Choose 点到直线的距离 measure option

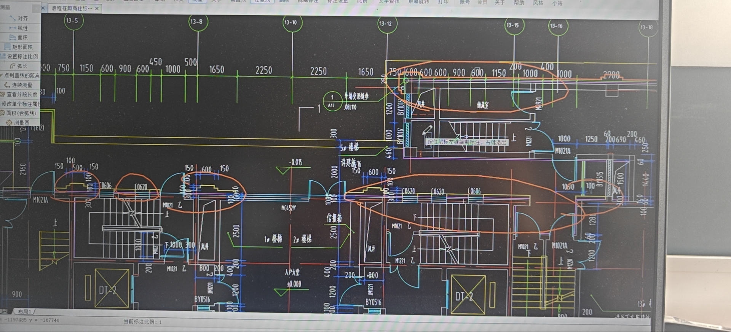[x=20, y=75]
